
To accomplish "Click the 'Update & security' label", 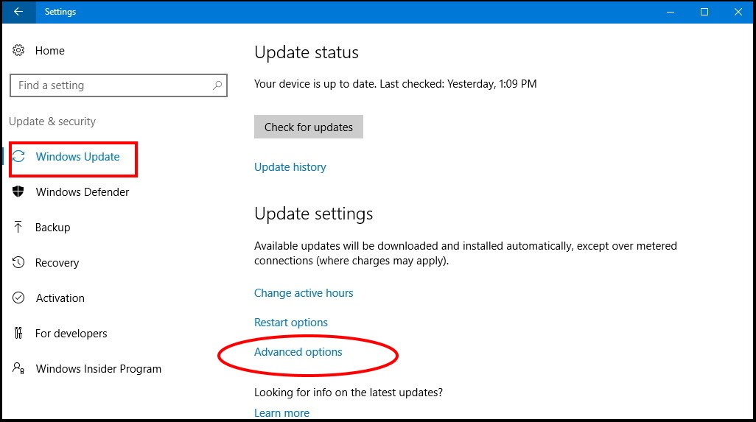I will coord(52,122).
